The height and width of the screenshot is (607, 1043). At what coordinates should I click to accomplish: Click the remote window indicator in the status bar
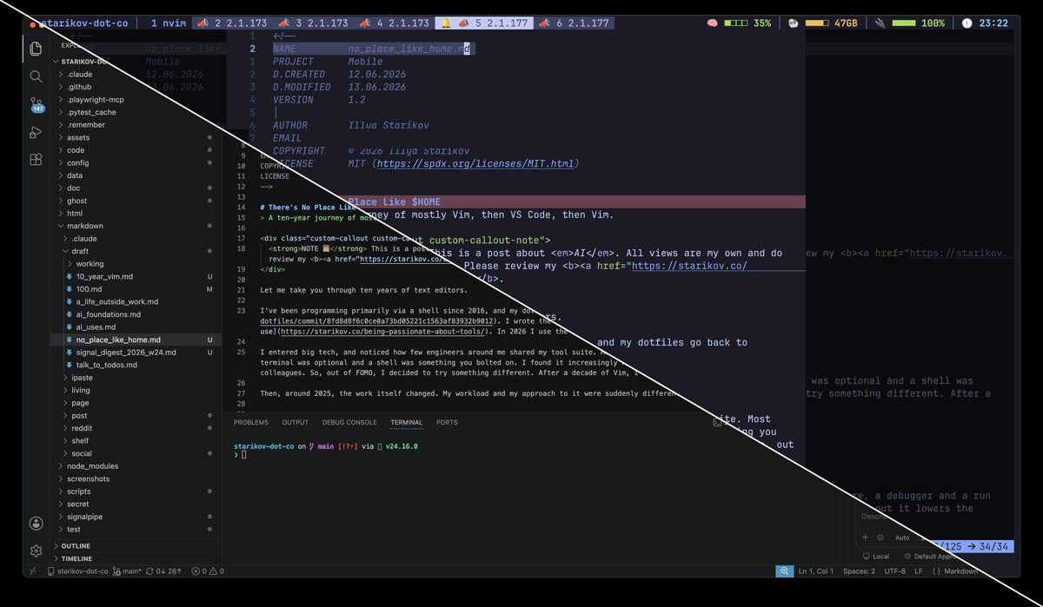[x=32, y=571]
